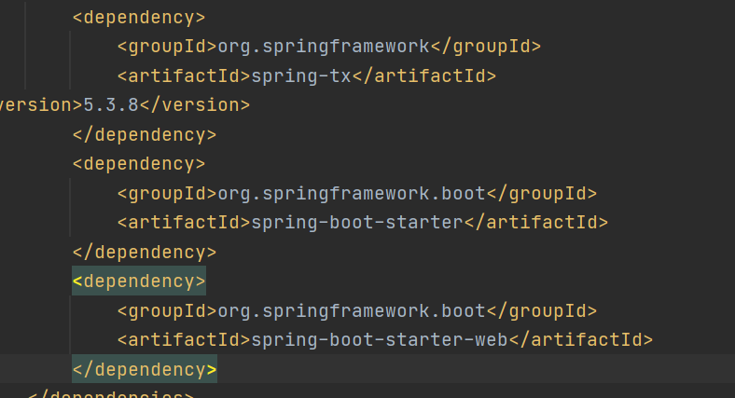Click the artifactId line reading exactly spring-boot-starter
The image size is (735, 398).
click(x=363, y=223)
